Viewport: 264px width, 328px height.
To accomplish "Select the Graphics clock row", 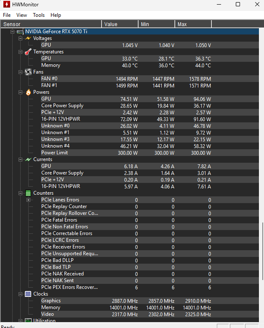I will 150,301.
